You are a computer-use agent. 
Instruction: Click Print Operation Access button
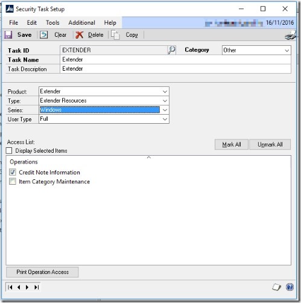coord(42,272)
